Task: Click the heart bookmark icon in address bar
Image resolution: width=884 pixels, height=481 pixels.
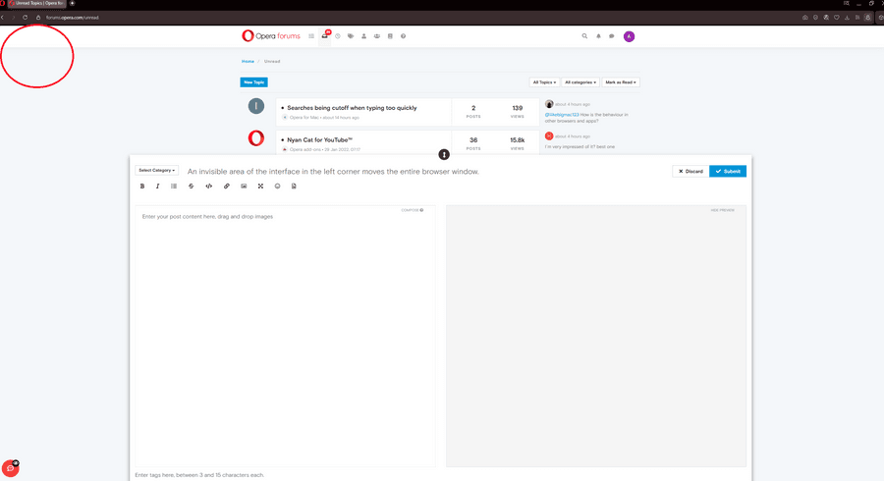Action: point(837,18)
